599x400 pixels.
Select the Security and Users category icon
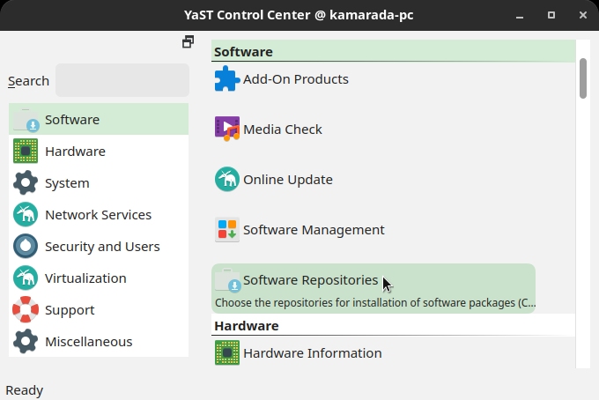[x=26, y=247]
